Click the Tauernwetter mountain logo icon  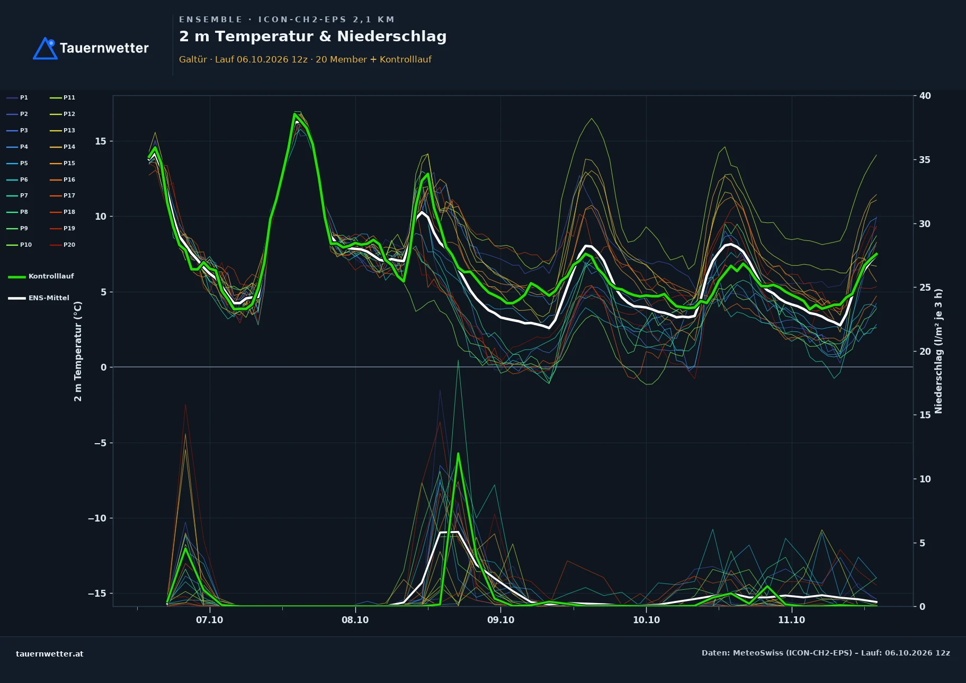tap(45, 48)
